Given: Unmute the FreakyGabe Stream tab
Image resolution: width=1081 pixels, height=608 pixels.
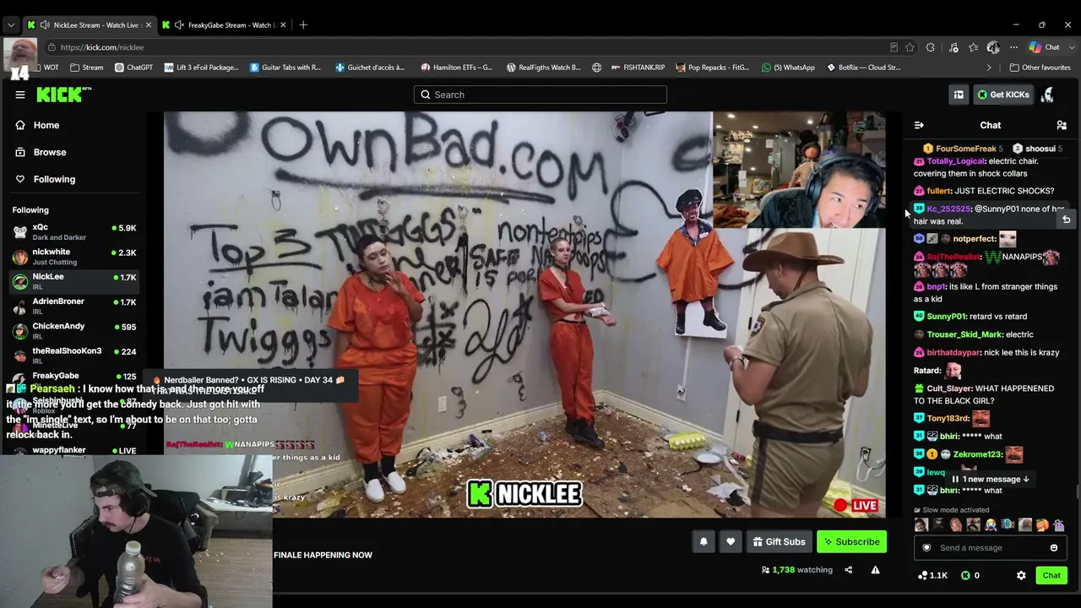Looking at the screenshot, I should (x=179, y=24).
